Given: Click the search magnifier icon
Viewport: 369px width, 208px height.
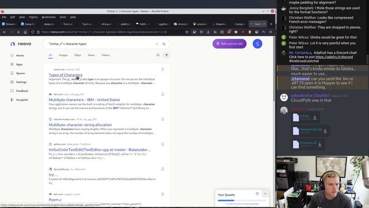Looking at the screenshot, I should tap(164, 44).
